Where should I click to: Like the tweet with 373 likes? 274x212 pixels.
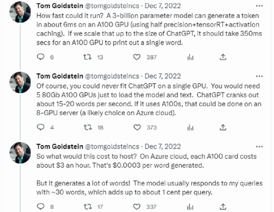(137, 127)
